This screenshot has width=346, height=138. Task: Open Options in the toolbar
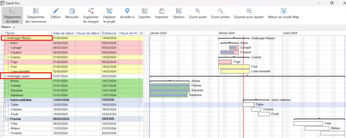coord(178,11)
